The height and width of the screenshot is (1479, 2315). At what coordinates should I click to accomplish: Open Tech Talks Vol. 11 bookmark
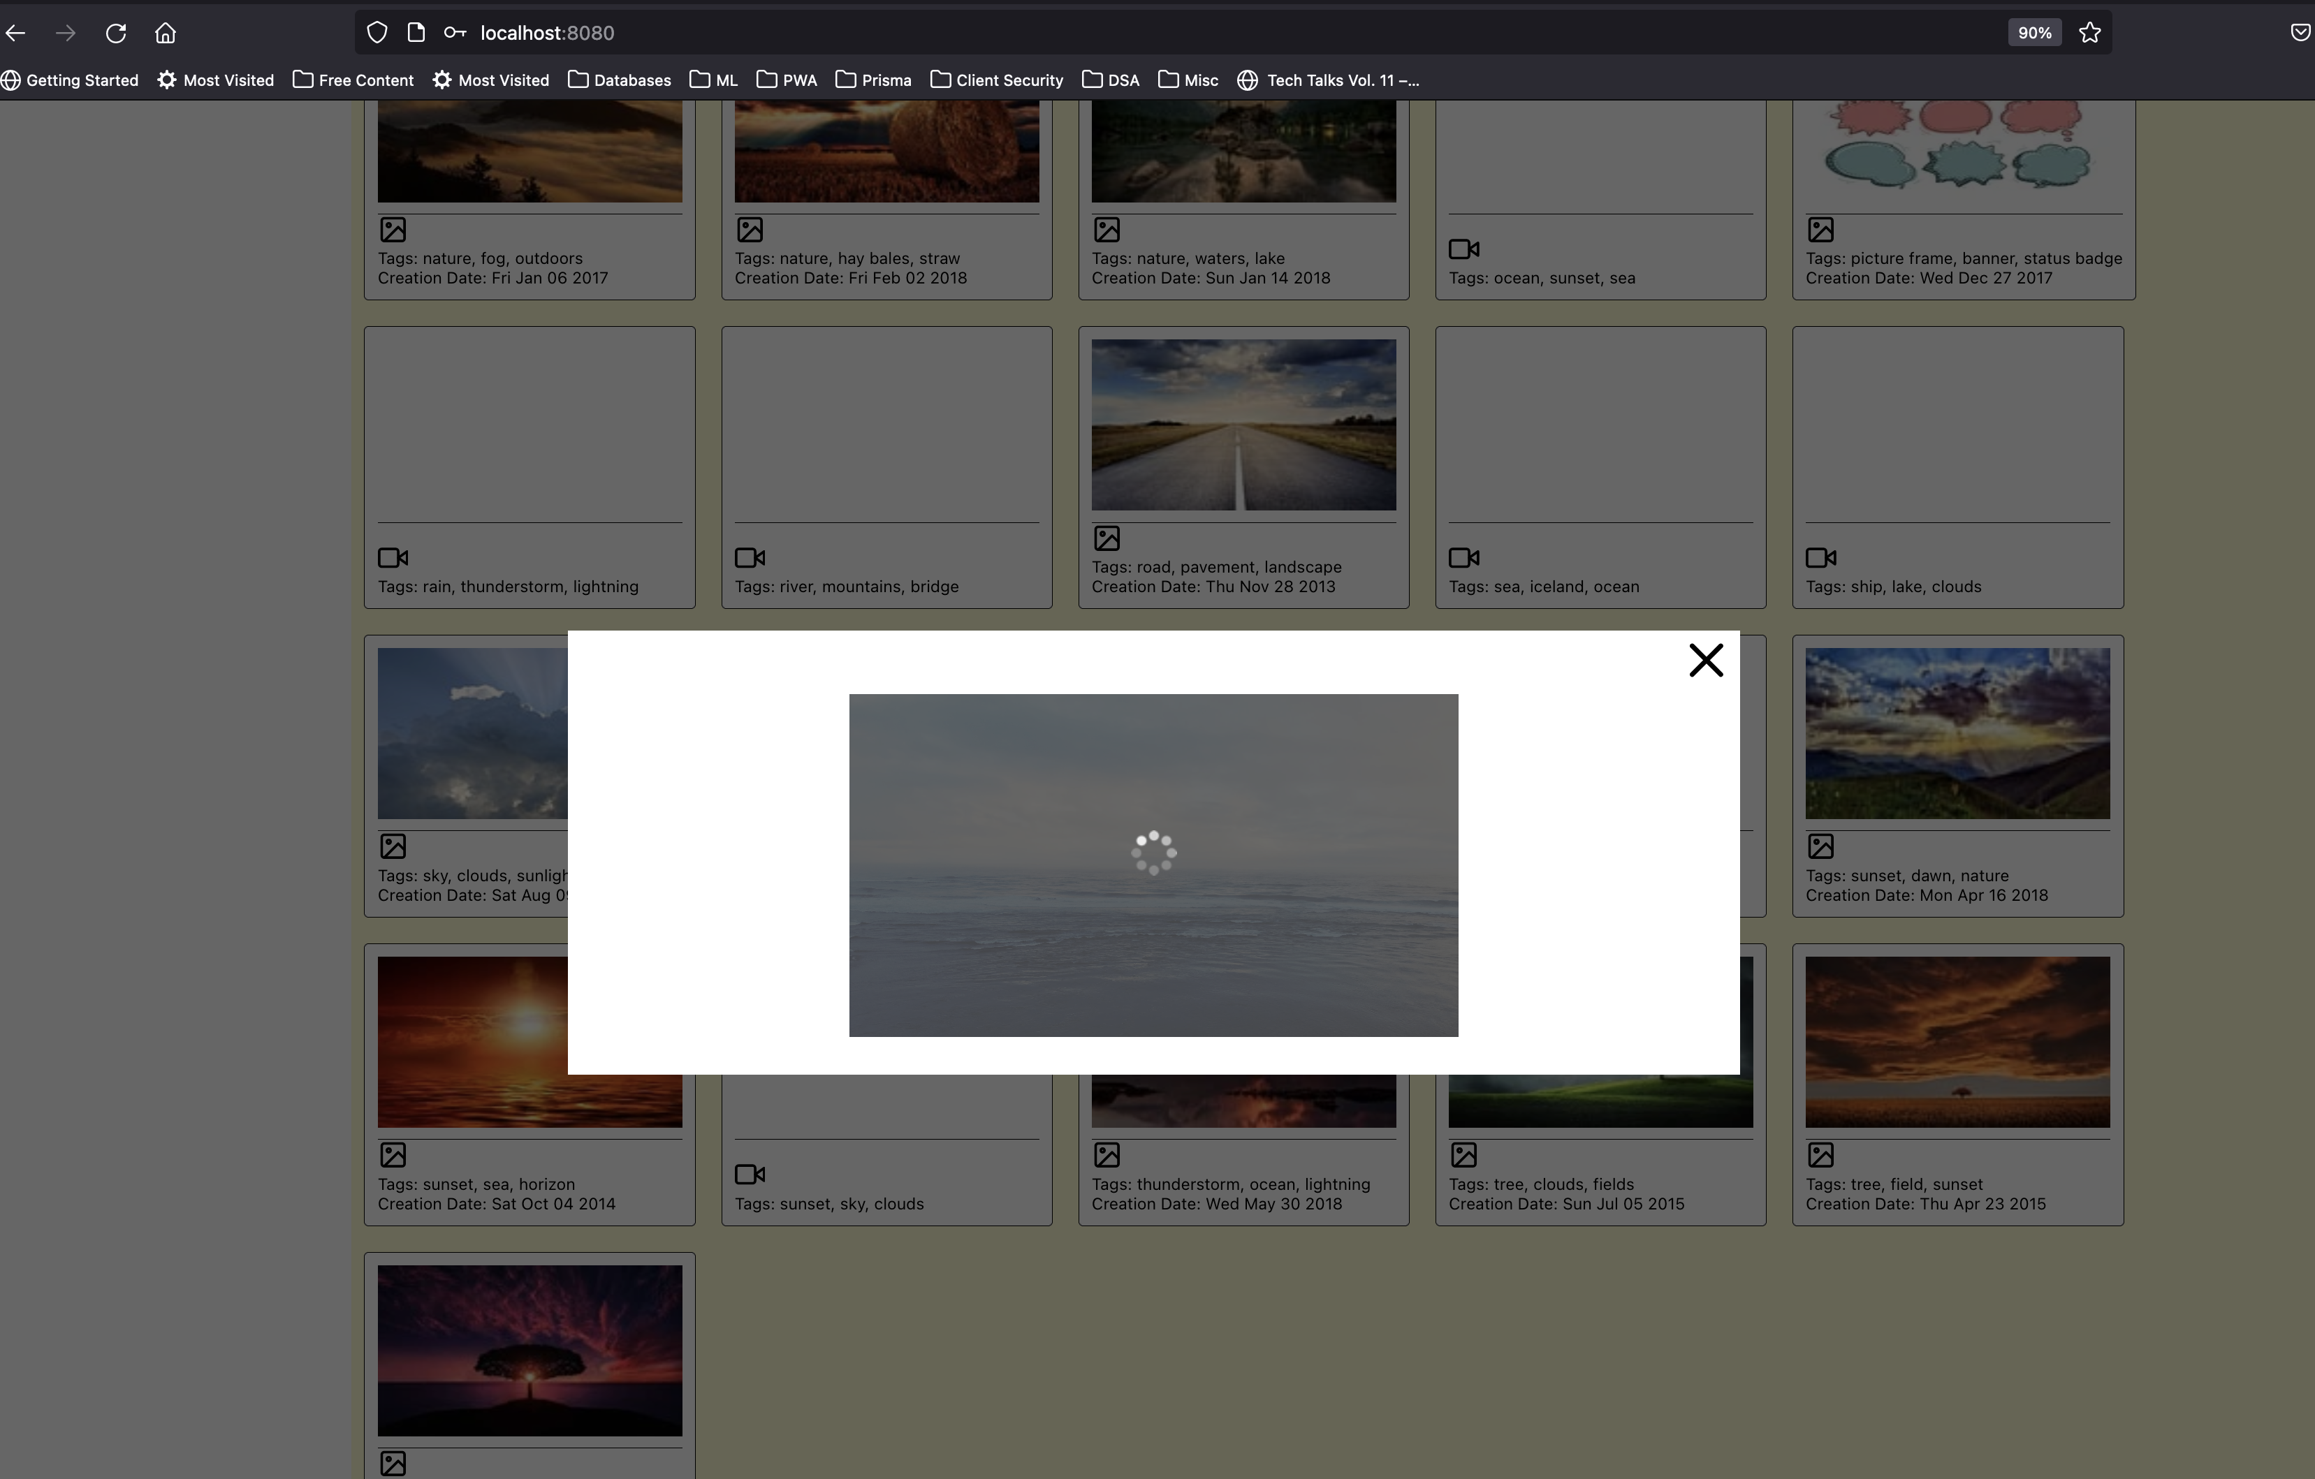[1328, 81]
